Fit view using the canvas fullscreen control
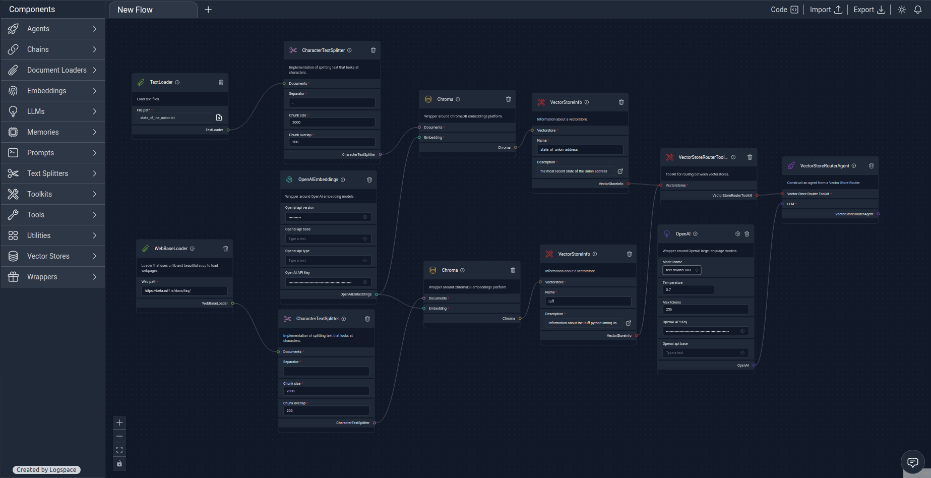 click(119, 450)
